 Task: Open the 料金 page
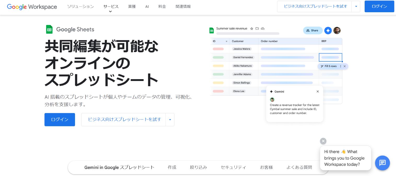[x=162, y=7]
